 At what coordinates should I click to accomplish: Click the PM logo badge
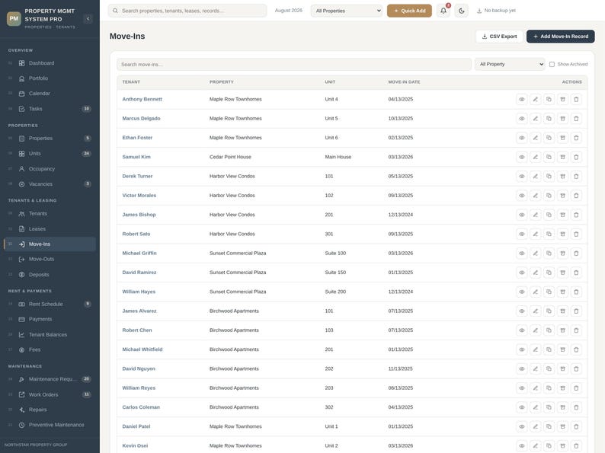coord(14,18)
